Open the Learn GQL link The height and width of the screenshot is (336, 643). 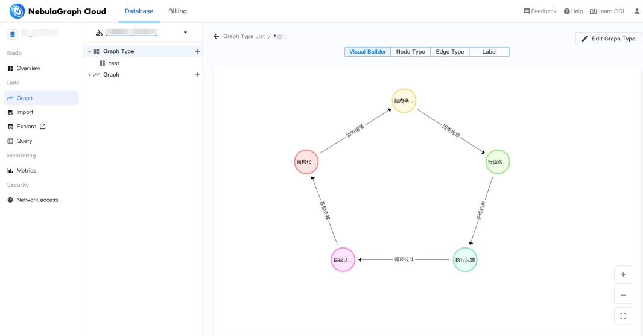pyautogui.click(x=608, y=11)
